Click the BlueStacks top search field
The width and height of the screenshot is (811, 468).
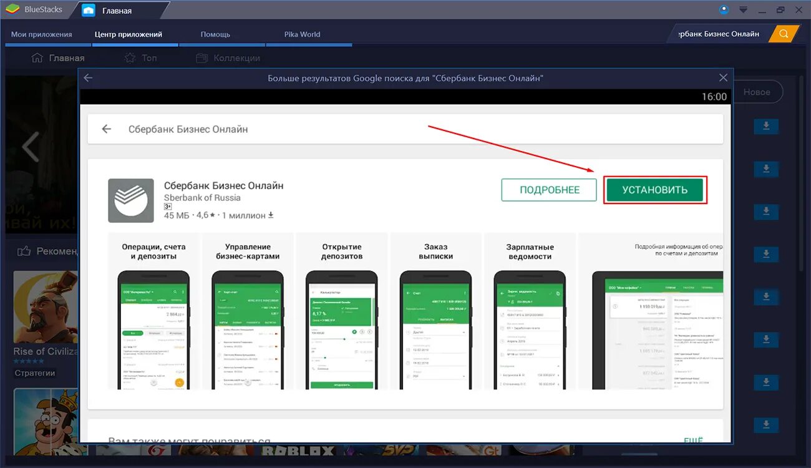tap(719, 34)
